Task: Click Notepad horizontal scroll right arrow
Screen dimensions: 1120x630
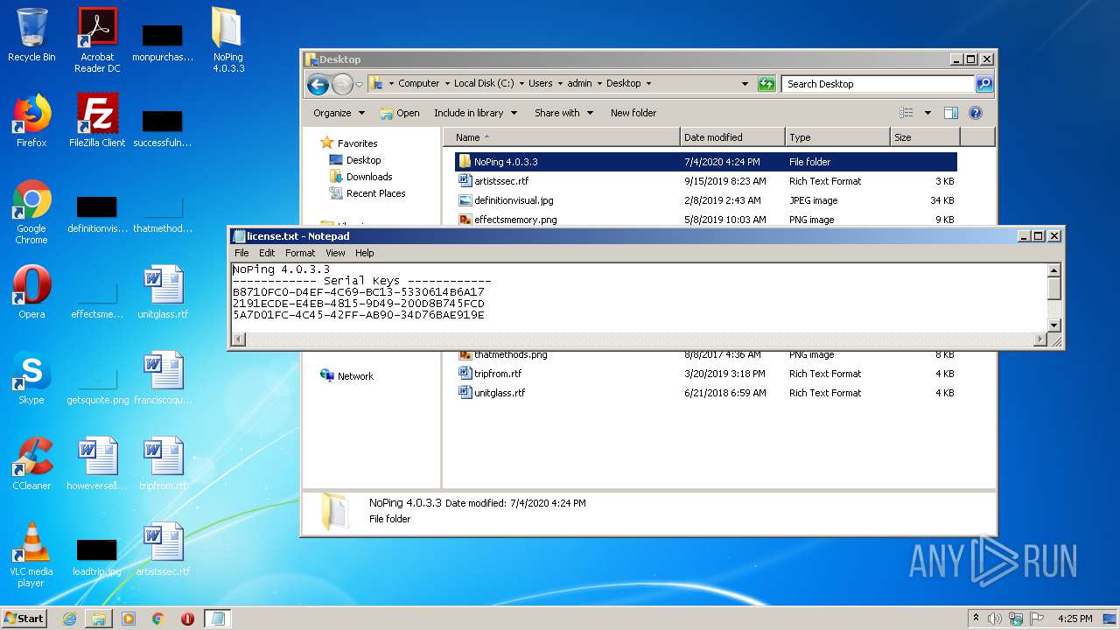Action: (1041, 339)
